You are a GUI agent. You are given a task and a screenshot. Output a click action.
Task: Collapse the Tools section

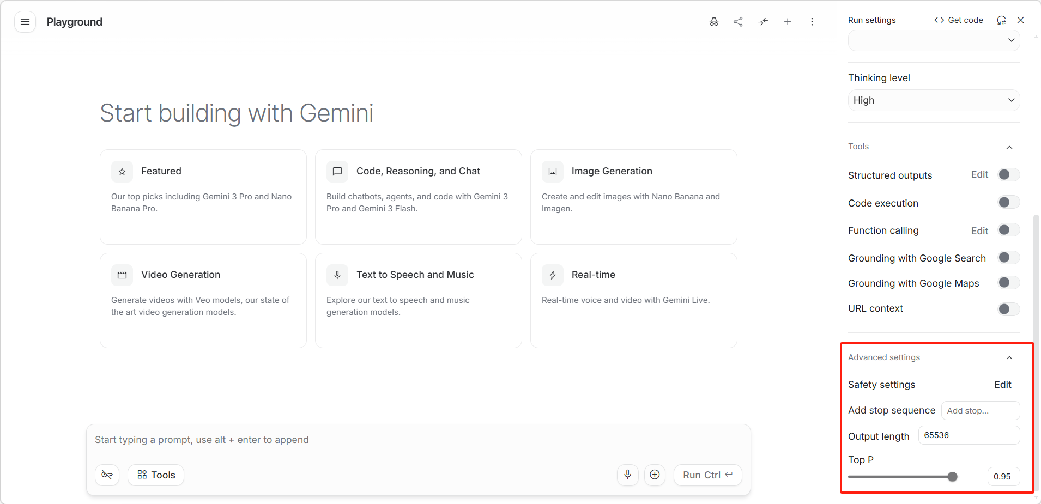[1009, 147]
